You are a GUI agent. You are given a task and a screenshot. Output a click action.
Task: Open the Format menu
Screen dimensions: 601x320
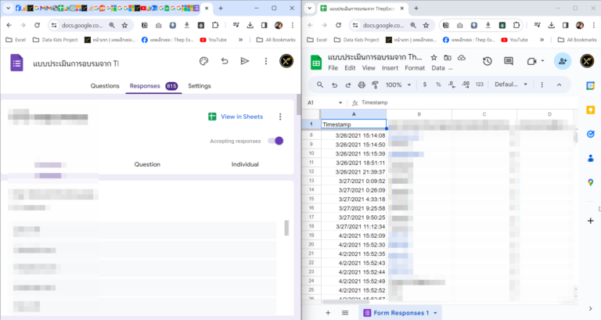pyautogui.click(x=415, y=68)
